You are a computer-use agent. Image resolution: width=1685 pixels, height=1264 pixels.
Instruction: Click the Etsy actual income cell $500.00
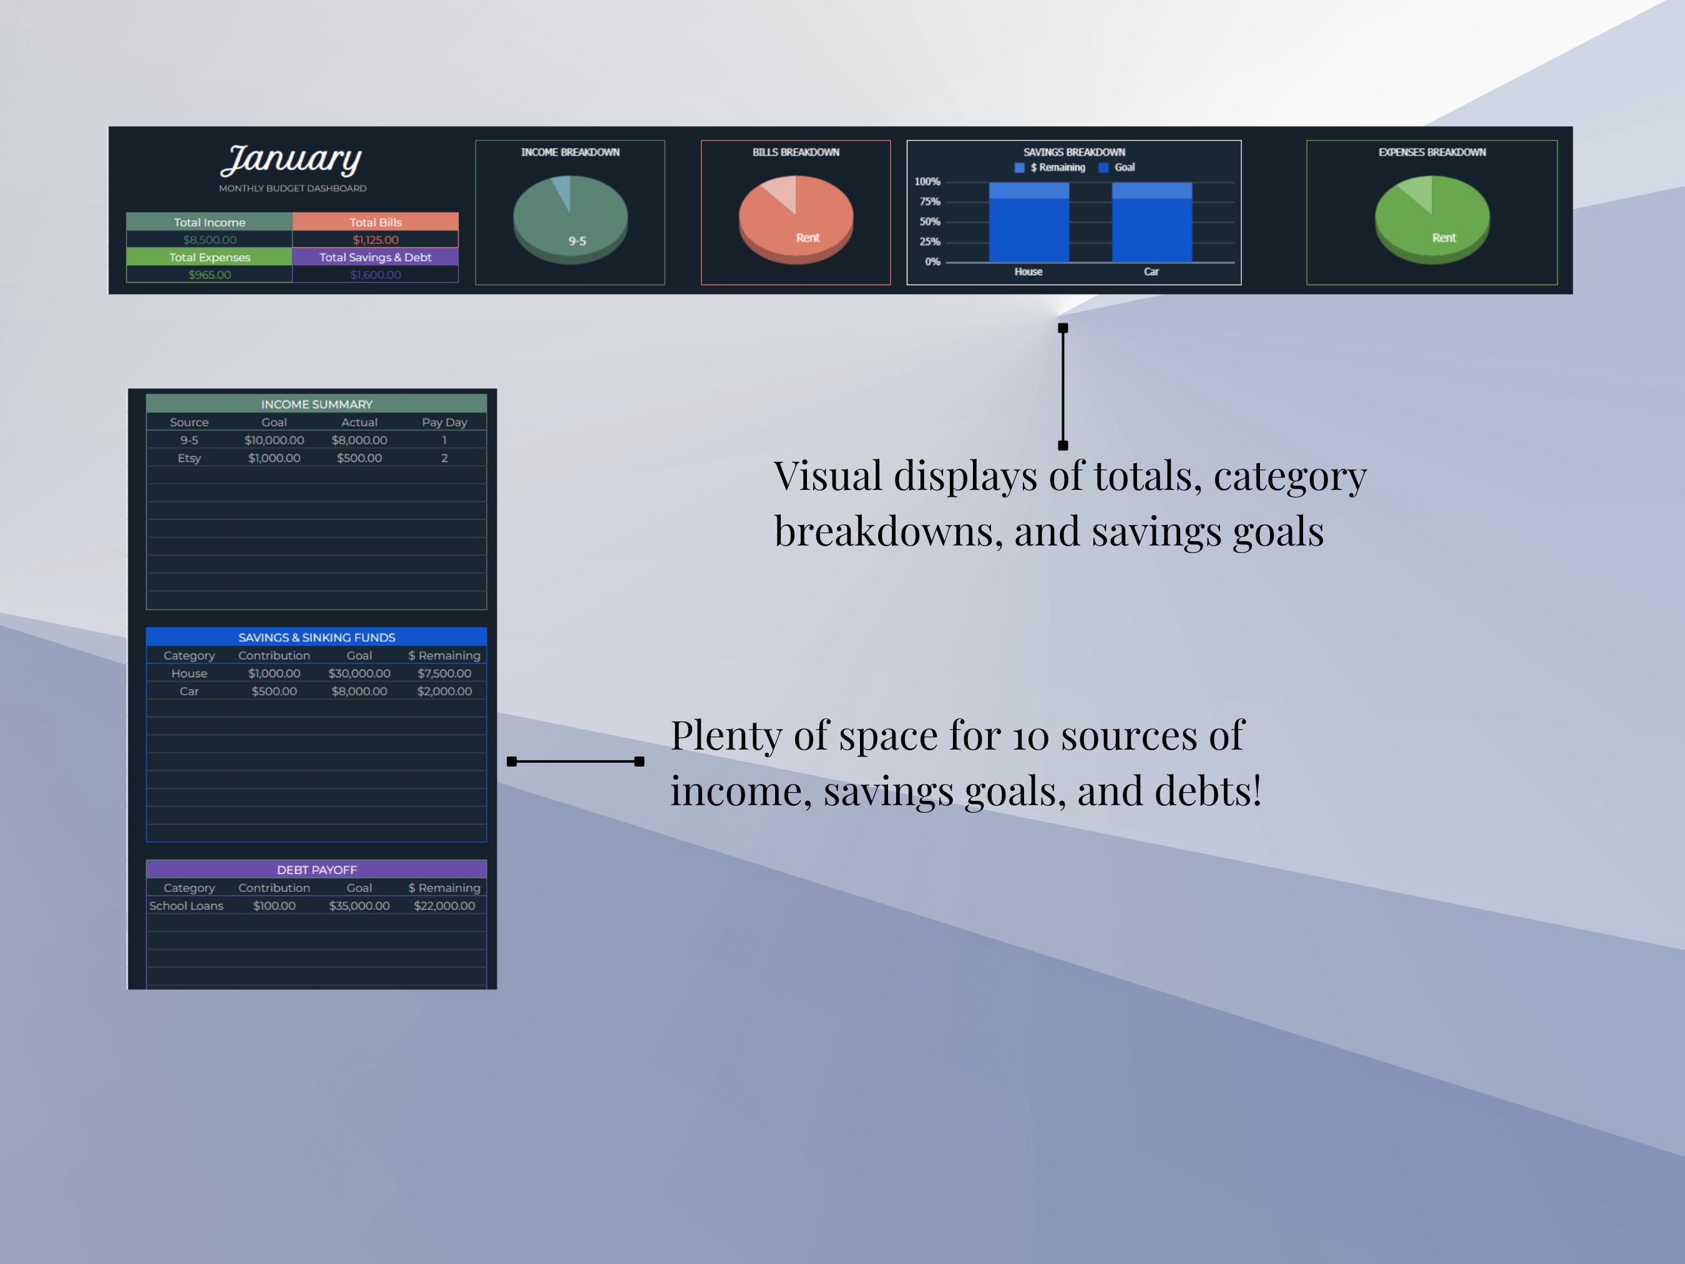coord(359,458)
